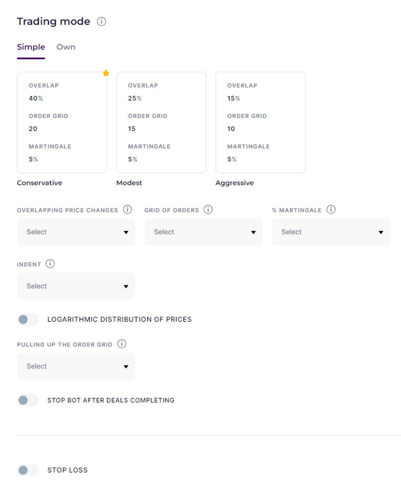
Task: Show info for Indent
Action: pyautogui.click(x=50, y=264)
